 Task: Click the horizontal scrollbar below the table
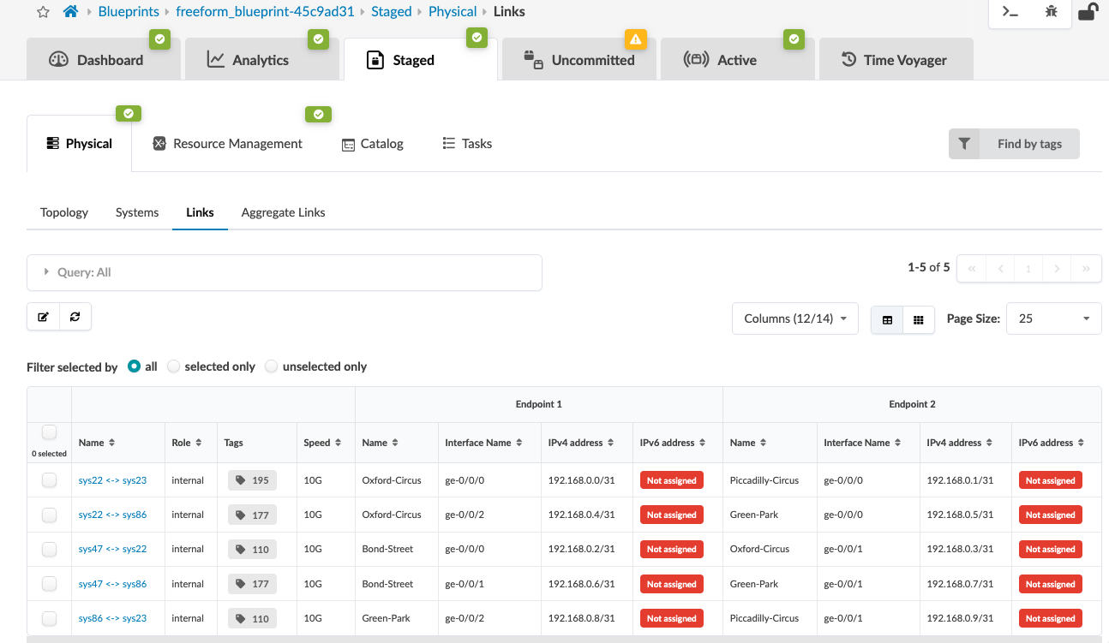pyautogui.click(x=564, y=639)
